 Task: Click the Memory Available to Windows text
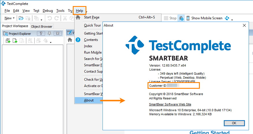181,114
